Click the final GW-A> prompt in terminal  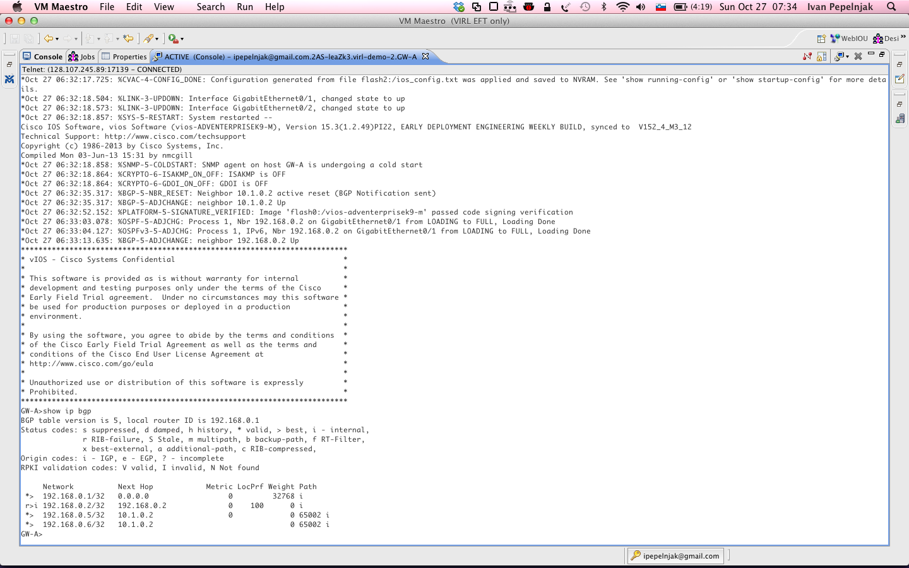coord(32,534)
